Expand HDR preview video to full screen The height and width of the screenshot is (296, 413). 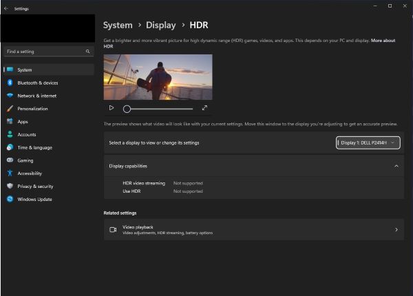click(204, 108)
